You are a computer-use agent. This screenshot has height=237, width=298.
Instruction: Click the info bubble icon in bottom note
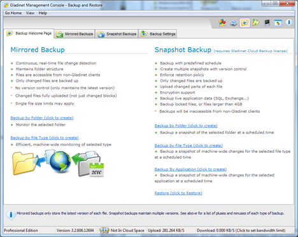(11, 215)
